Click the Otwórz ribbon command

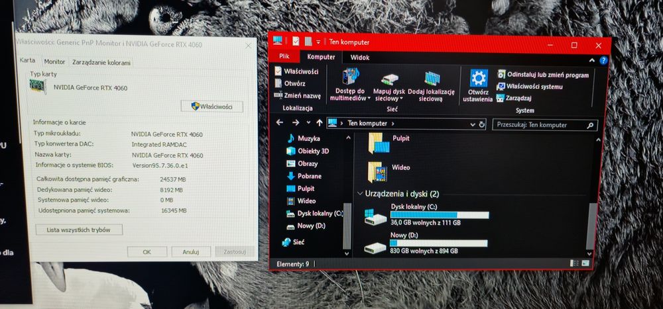(290, 83)
